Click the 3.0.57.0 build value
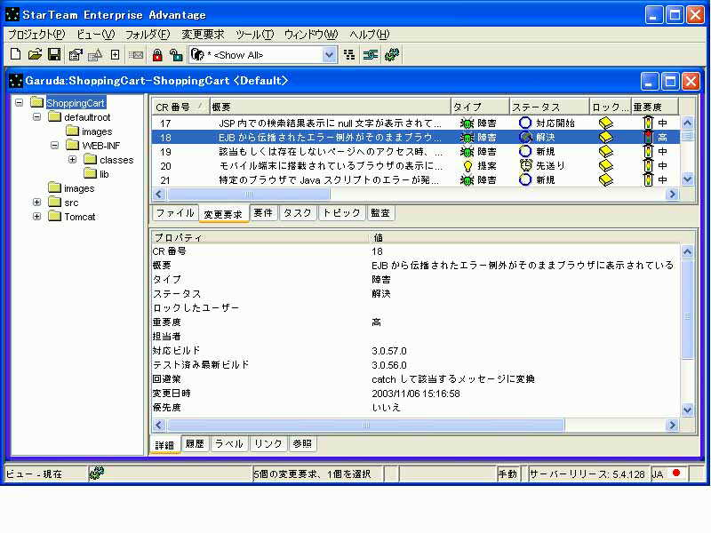The width and height of the screenshot is (711, 533). pyautogui.click(x=389, y=351)
